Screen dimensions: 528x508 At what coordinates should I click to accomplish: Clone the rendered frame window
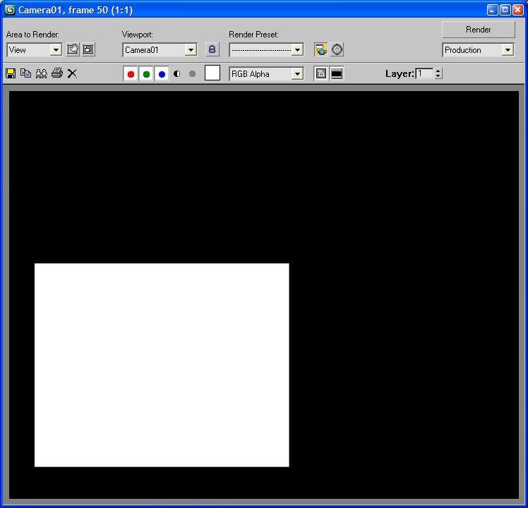(x=42, y=73)
